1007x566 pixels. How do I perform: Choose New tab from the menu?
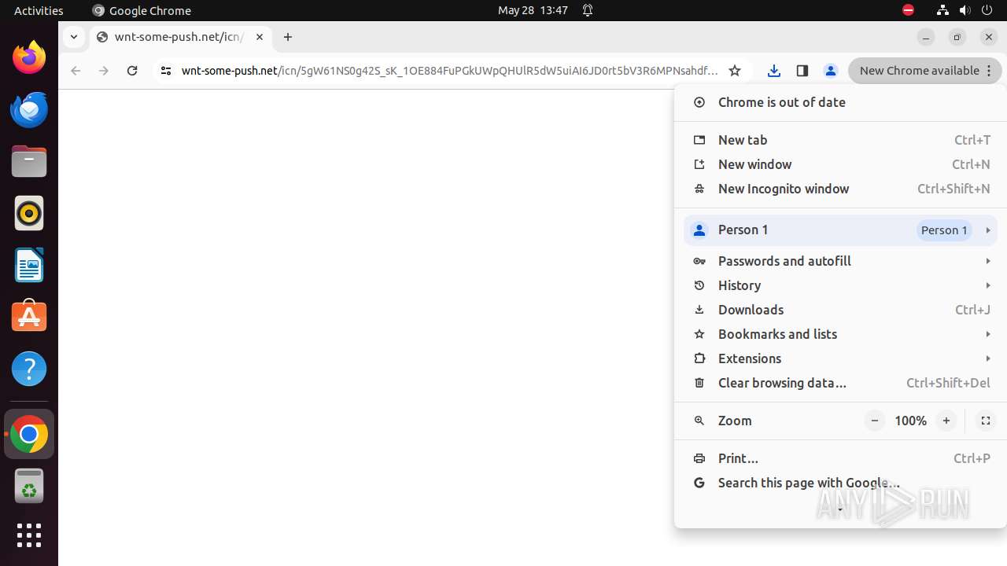(840, 140)
